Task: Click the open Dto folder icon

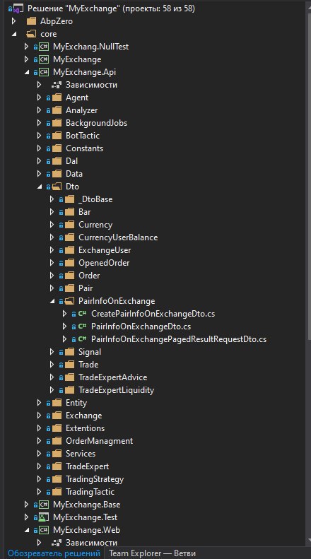Action: (57, 187)
